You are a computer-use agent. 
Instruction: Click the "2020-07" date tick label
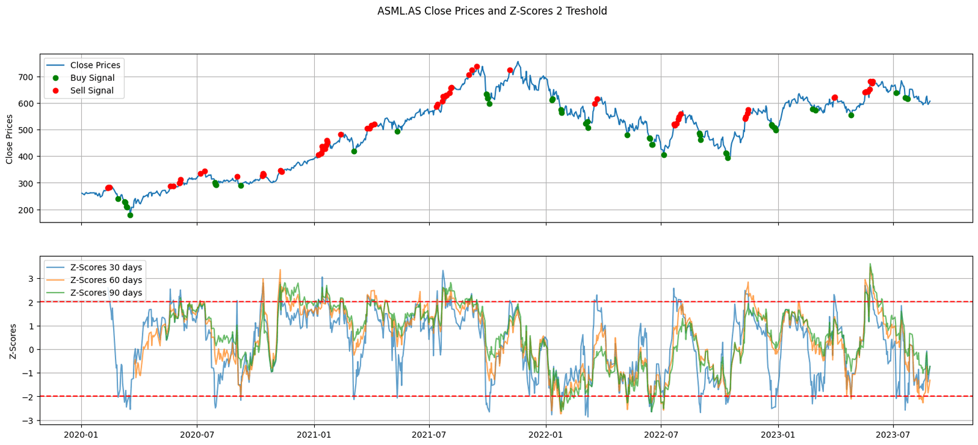(197, 435)
